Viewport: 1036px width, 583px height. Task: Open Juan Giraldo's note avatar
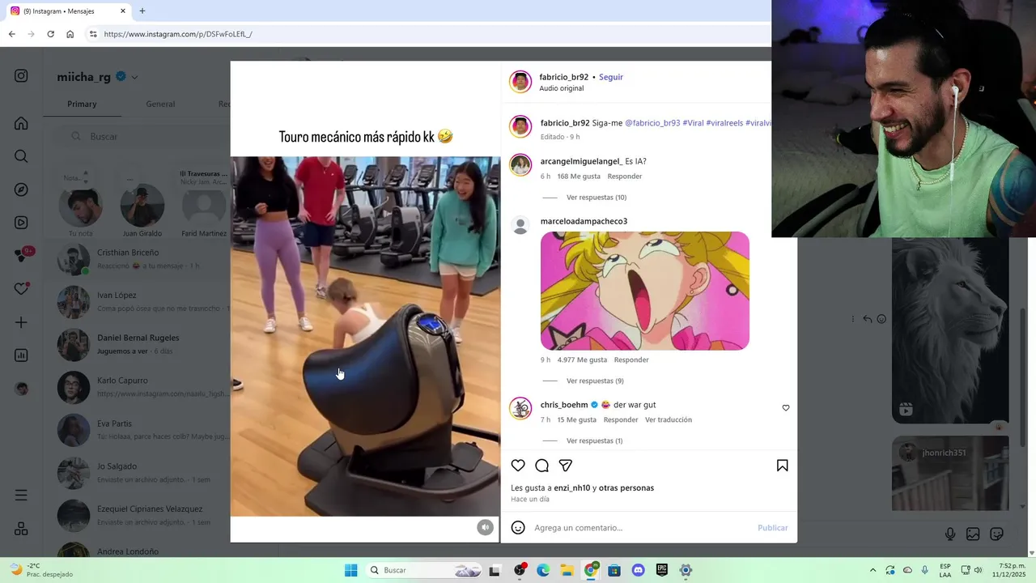142,206
